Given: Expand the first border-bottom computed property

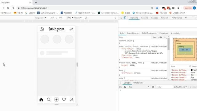Looking at the screenshot, I should coord(171,70).
